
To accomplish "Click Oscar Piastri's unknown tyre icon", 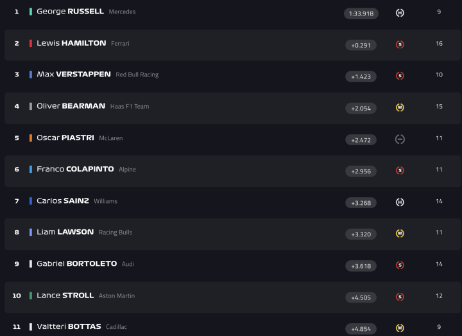I will tap(400, 139).
